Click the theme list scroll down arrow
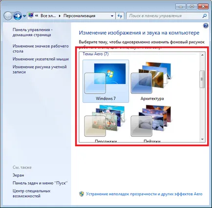212x208 pixels. pyautogui.click(x=202, y=139)
